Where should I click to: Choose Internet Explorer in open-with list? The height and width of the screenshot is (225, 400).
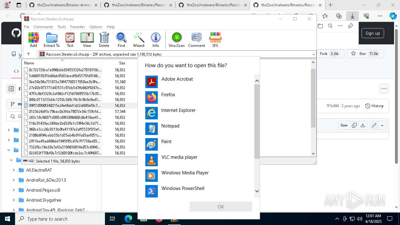200,113
